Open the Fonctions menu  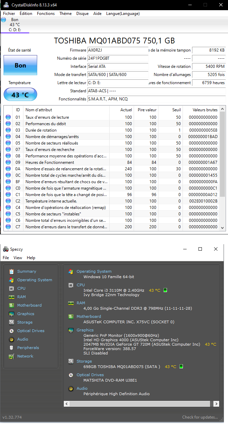[x=46, y=14]
